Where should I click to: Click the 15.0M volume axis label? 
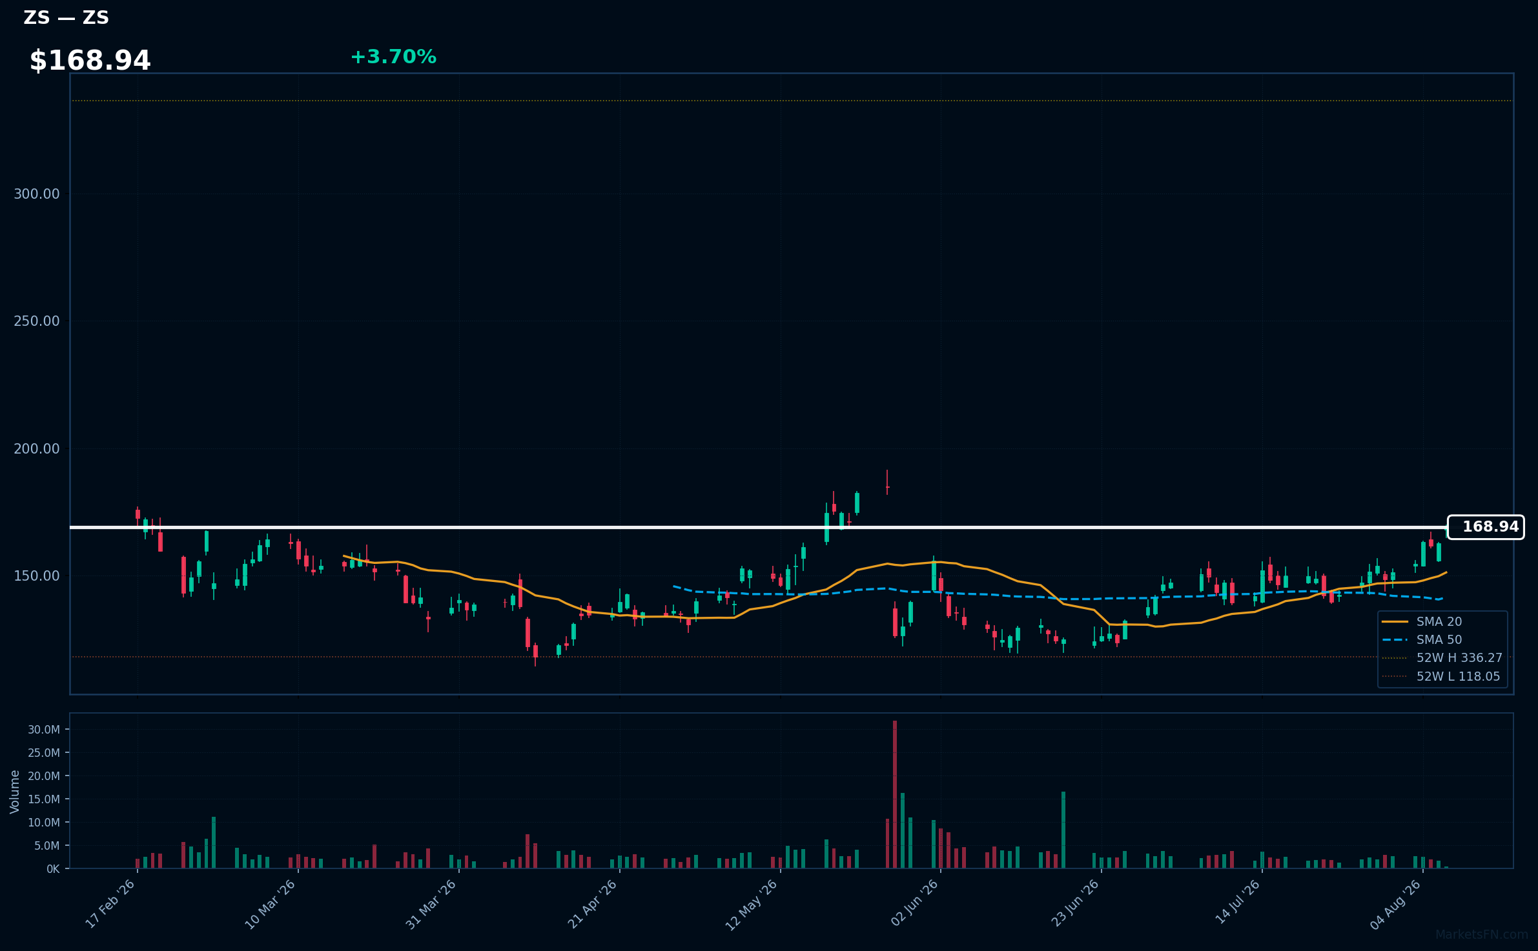click(x=44, y=799)
